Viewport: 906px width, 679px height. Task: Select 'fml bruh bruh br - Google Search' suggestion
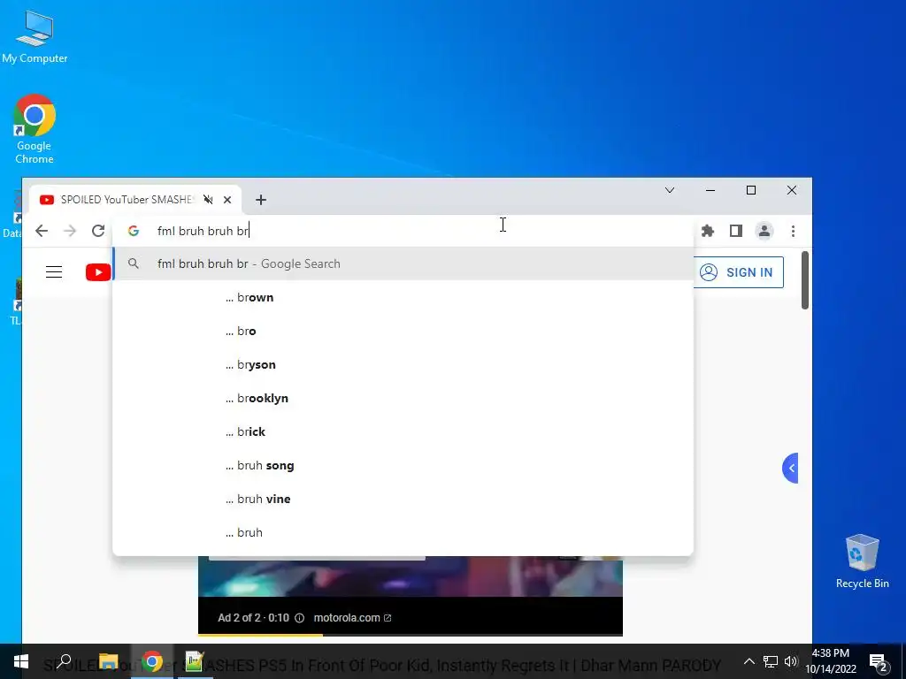[x=403, y=263]
